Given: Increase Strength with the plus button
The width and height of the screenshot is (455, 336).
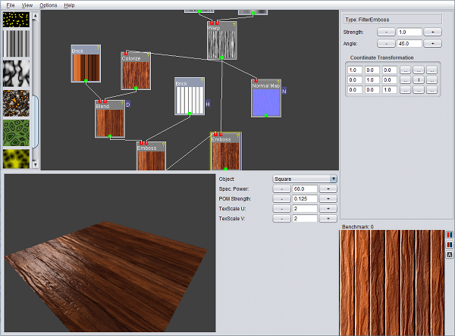Looking at the screenshot, I should pyautogui.click(x=432, y=32).
